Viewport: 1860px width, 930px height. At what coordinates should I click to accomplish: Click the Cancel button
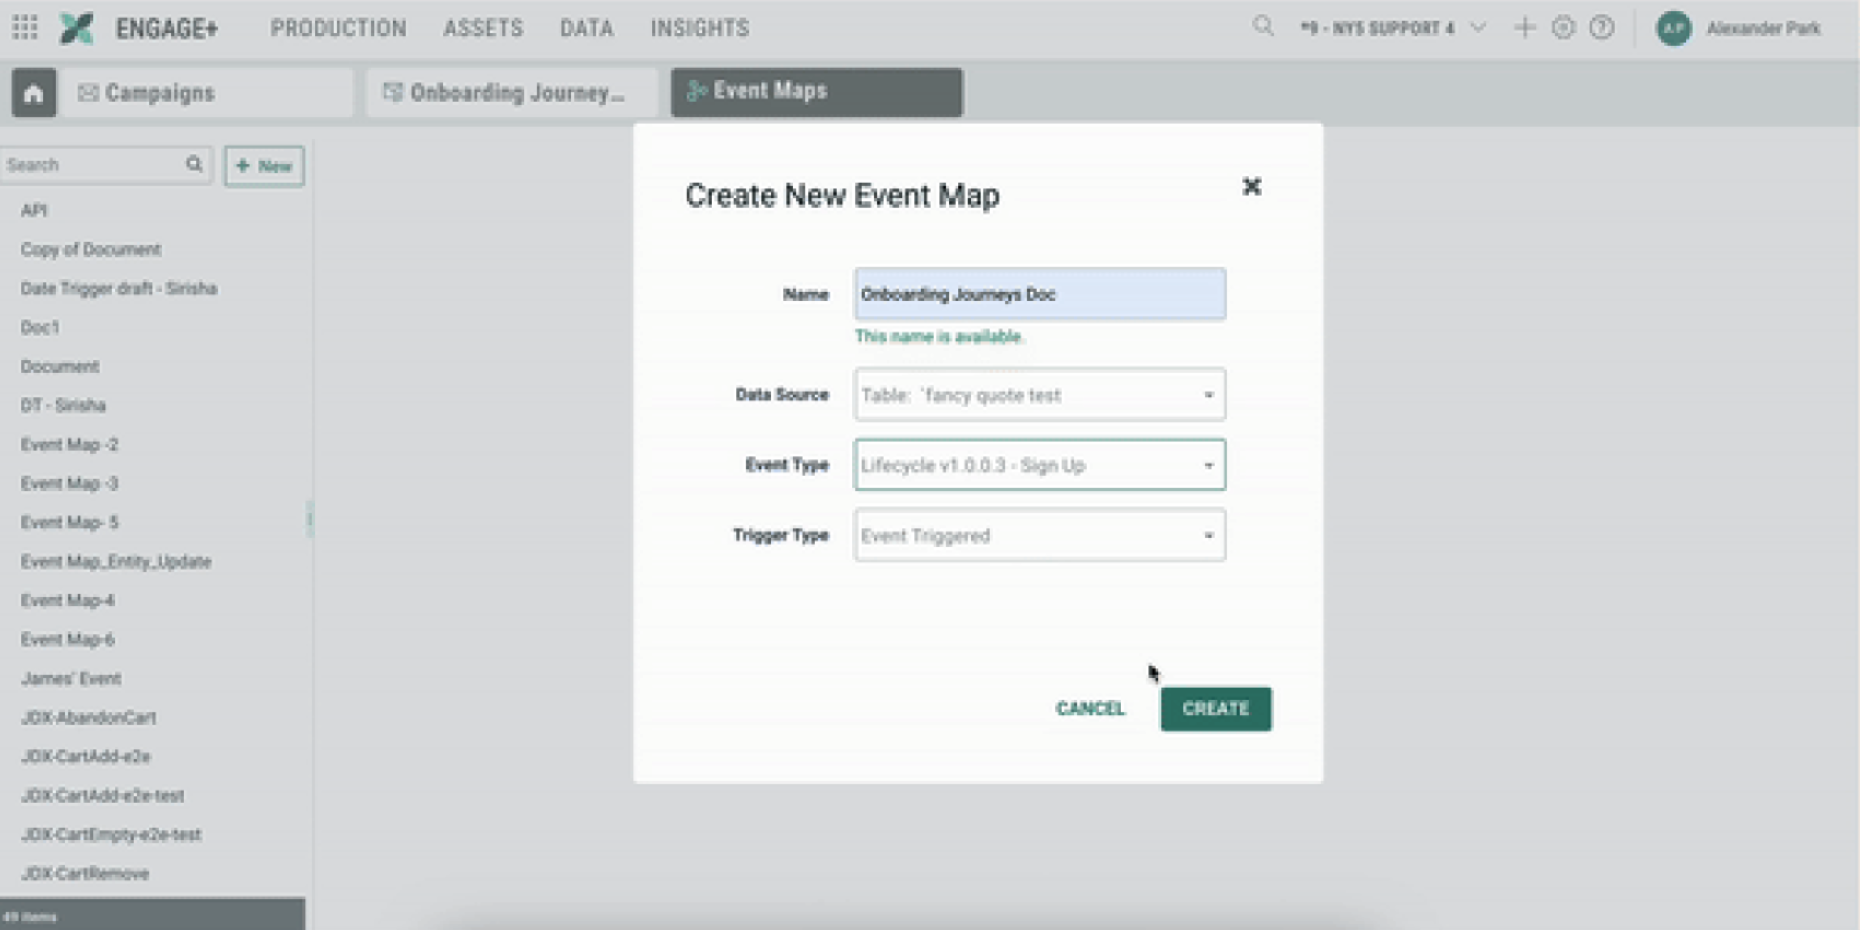pos(1089,708)
